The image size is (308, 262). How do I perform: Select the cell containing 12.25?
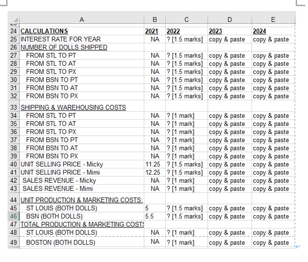pos(154,172)
